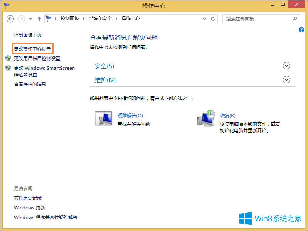Click the 维护(M) section heading
The height and width of the screenshot is (231, 308).
pos(106,80)
